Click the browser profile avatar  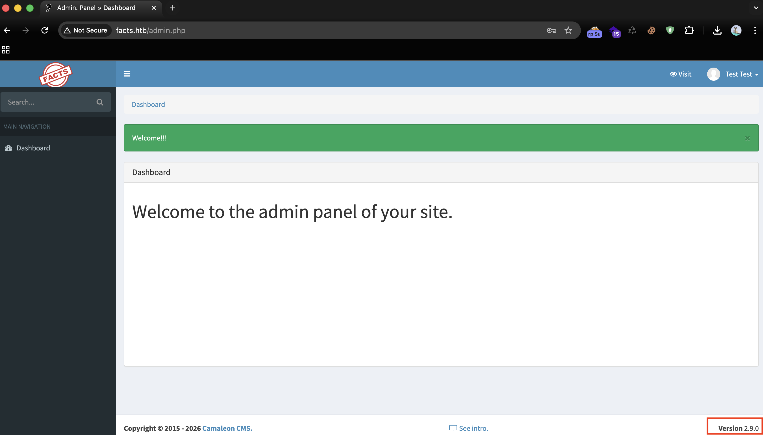(x=736, y=30)
